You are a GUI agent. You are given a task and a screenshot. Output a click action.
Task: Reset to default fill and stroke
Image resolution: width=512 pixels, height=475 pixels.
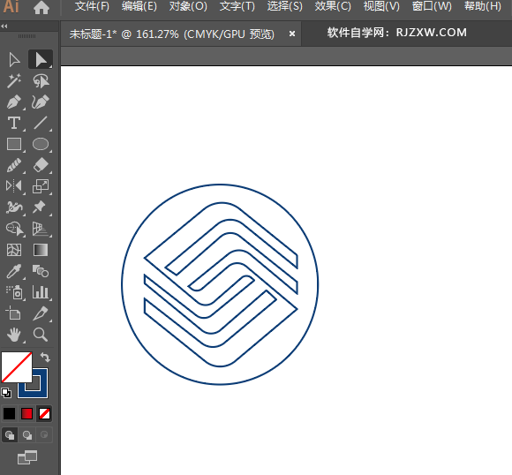point(6,393)
